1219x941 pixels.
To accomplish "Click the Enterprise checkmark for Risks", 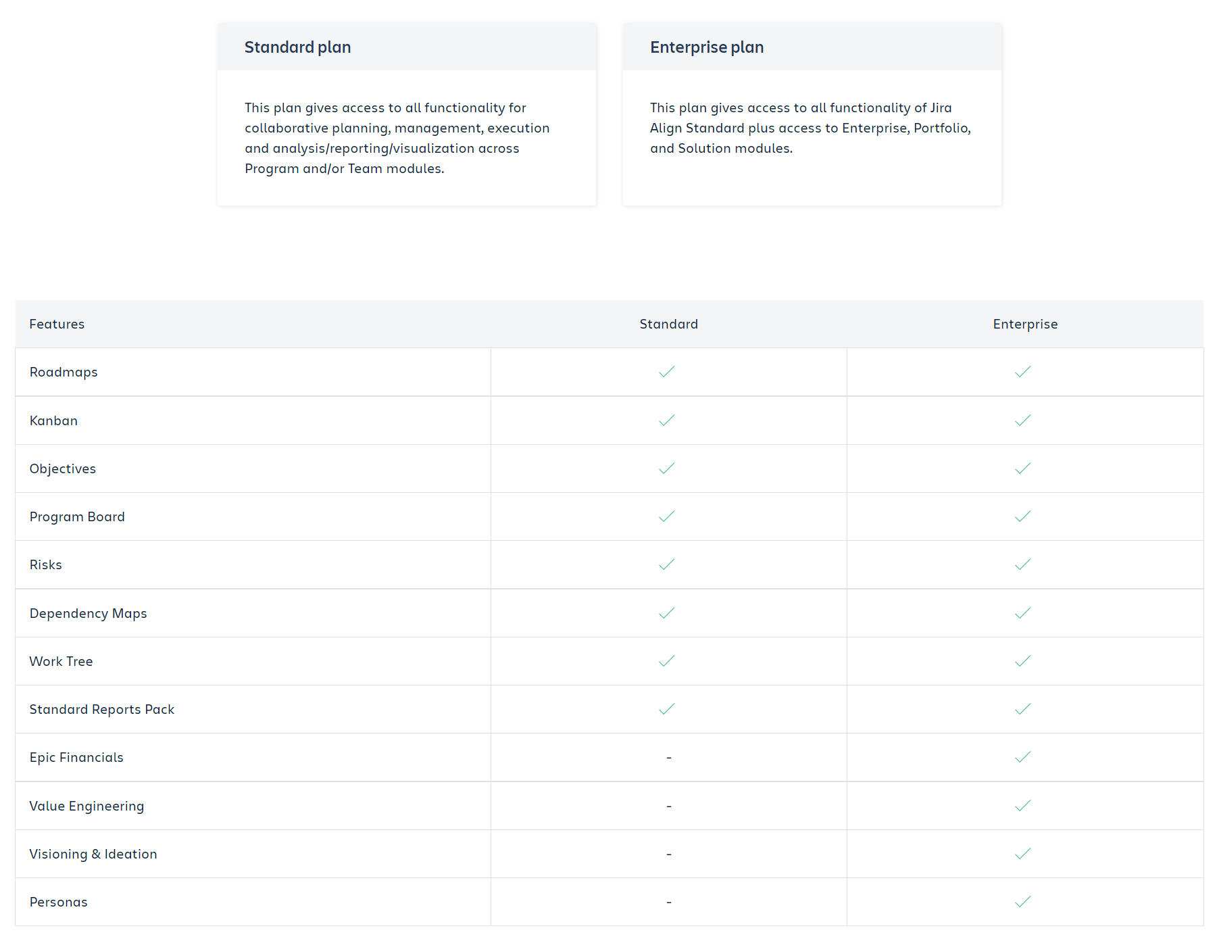I will (1023, 564).
